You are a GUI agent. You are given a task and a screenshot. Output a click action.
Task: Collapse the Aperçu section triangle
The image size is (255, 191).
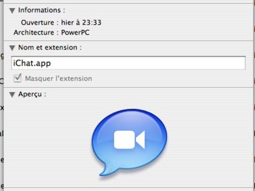coord(12,95)
